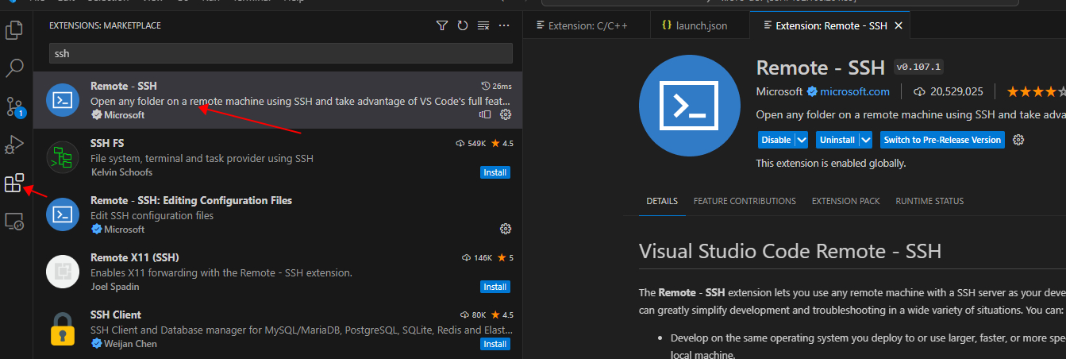The image size is (1066, 359).
Task: Clear extensions search results icon
Action: point(483,26)
